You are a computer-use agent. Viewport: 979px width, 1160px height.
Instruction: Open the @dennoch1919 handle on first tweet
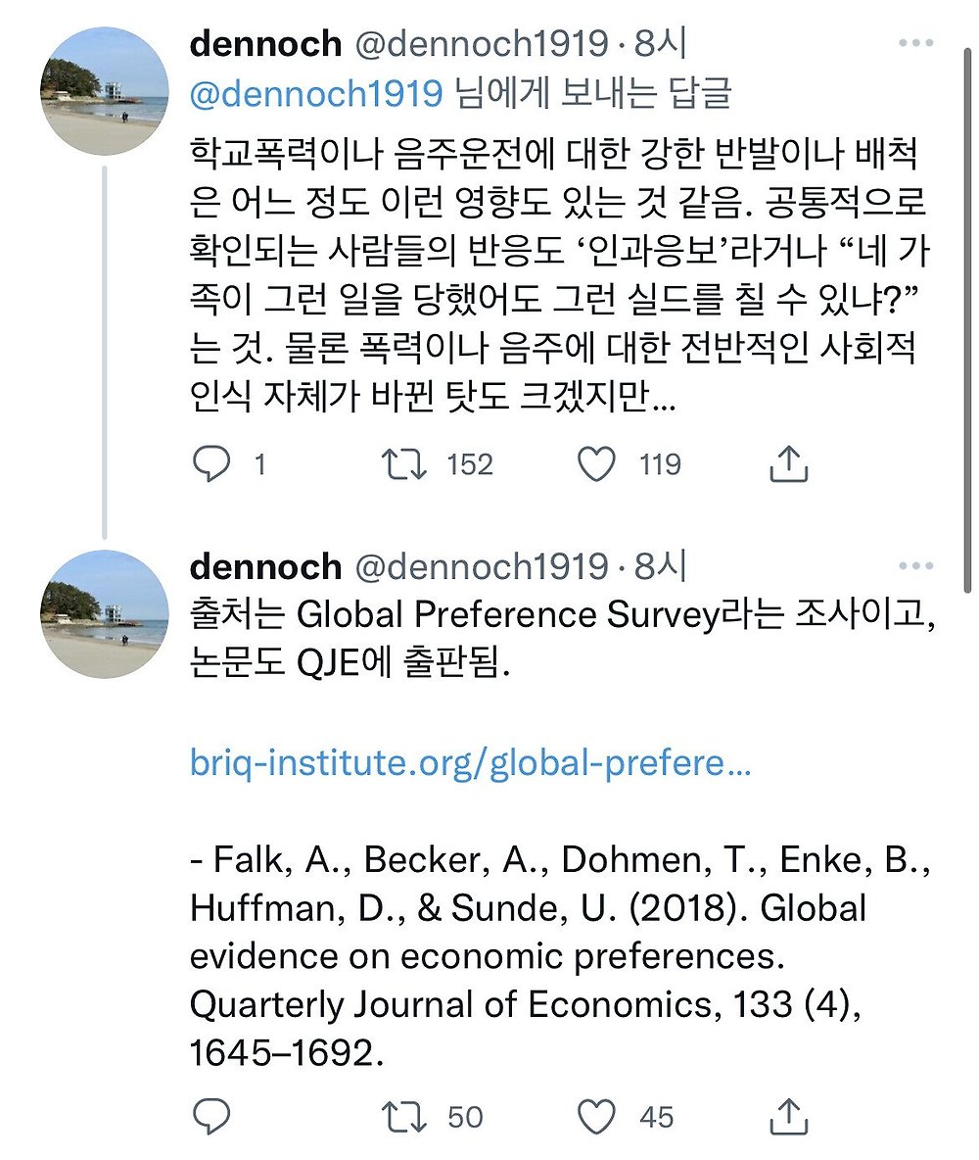(x=480, y=43)
